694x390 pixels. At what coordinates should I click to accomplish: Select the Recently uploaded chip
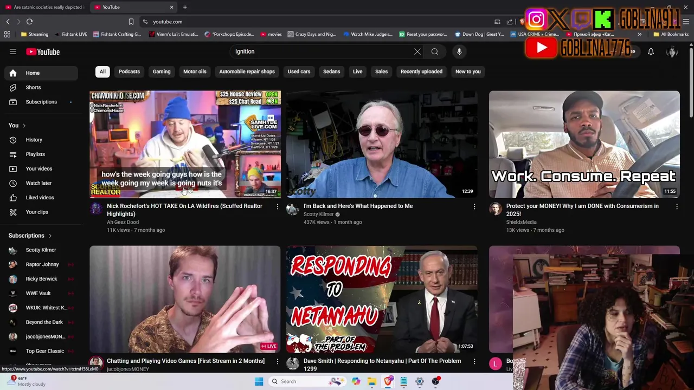421,71
